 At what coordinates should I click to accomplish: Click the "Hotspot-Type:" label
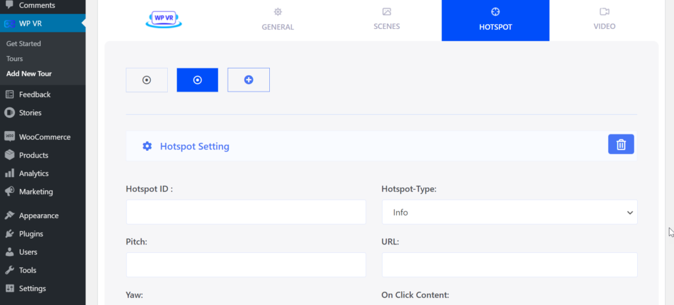[x=409, y=189]
